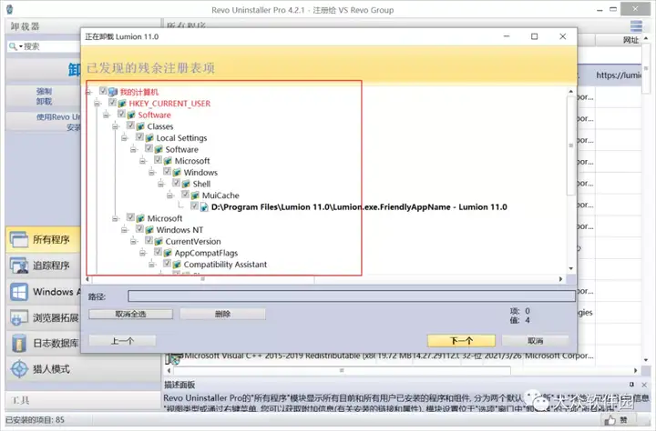Open the hamburger menu icon in main window
This screenshot has height=431, width=656.
(636, 25)
